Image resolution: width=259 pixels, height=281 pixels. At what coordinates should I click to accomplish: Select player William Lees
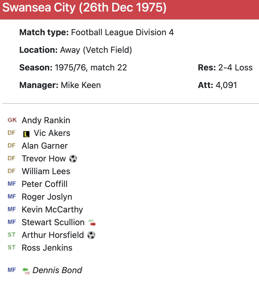pyautogui.click(x=46, y=171)
